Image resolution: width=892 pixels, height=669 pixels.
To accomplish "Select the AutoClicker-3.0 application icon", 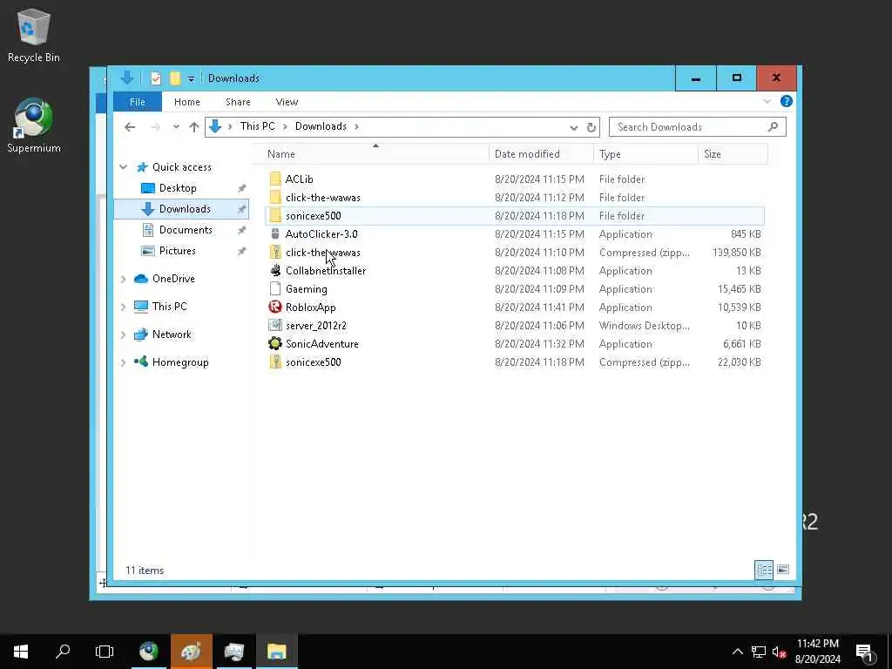I will pos(275,233).
